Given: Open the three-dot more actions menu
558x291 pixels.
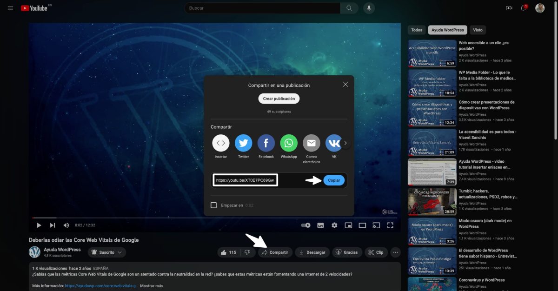Looking at the screenshot, I should pos(395,252).
